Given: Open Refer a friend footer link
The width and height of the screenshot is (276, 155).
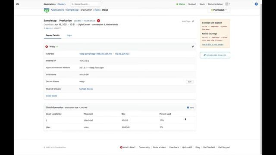Looking at the screenshot, I should (160, 147).
